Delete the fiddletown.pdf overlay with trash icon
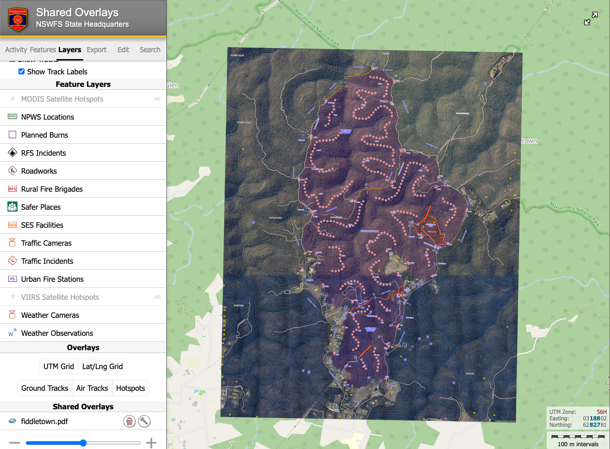Screen dimensions: 610x449 pos(129,421)
